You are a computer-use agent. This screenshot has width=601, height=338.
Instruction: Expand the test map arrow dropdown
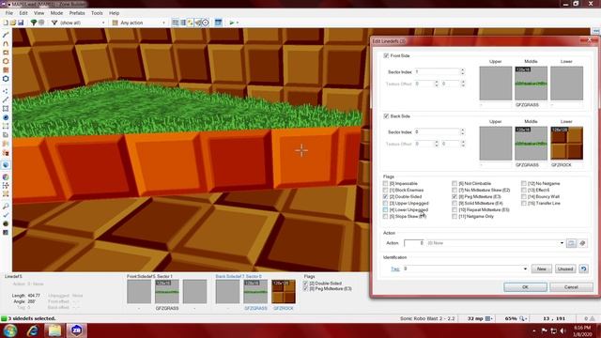pos(238,23)
